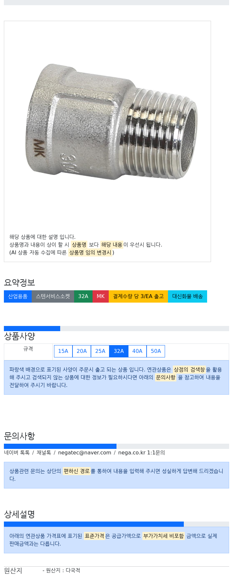Click the 네이버 톡톡 contact text
The image size is (233, 577).
point(17,452)
